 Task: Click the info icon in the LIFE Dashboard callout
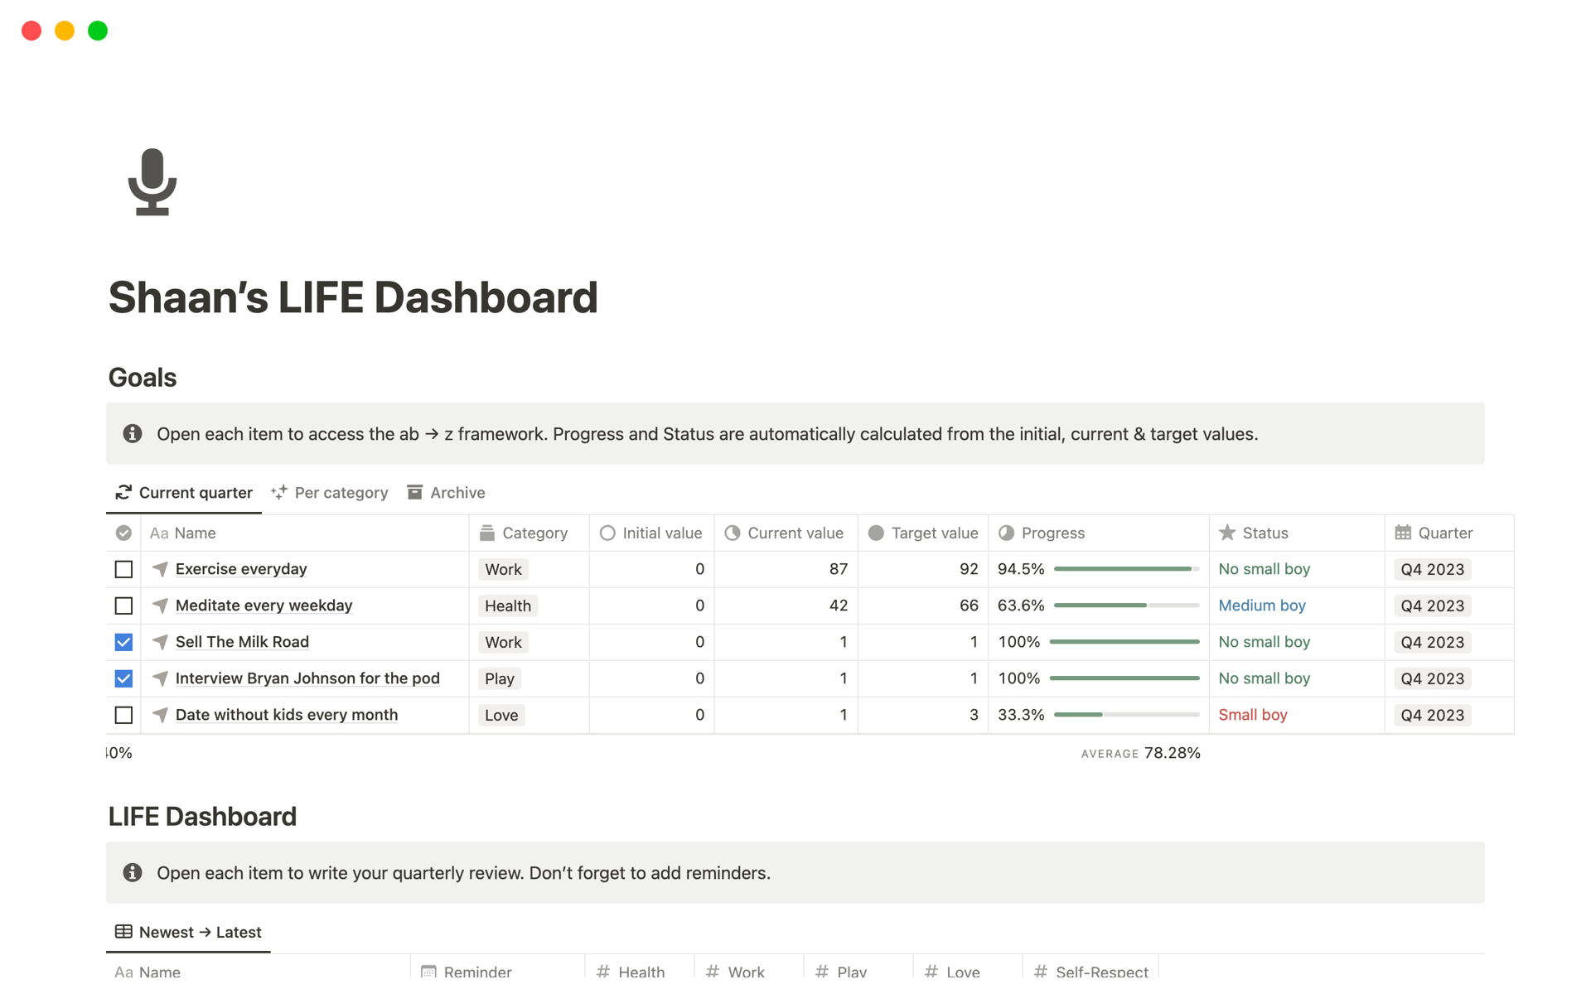pos(133,872)
